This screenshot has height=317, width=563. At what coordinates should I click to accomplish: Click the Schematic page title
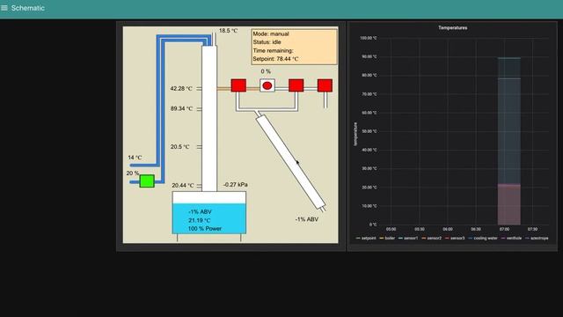(x=27, y=8)
